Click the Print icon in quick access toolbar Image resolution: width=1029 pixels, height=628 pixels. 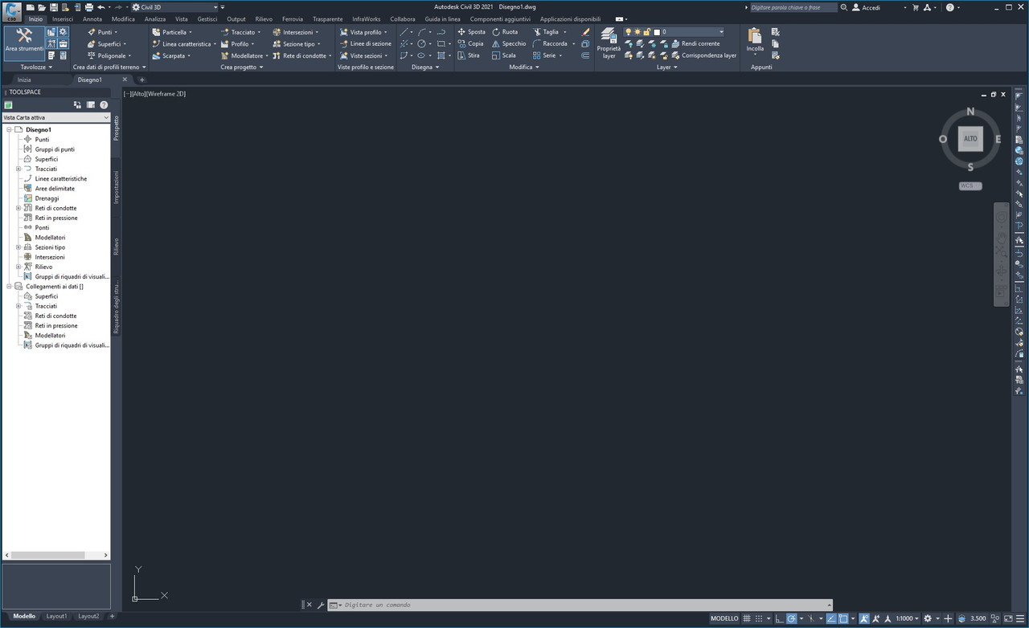coord(89,7)
